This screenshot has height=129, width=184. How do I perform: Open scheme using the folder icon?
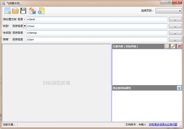point(15,11)
